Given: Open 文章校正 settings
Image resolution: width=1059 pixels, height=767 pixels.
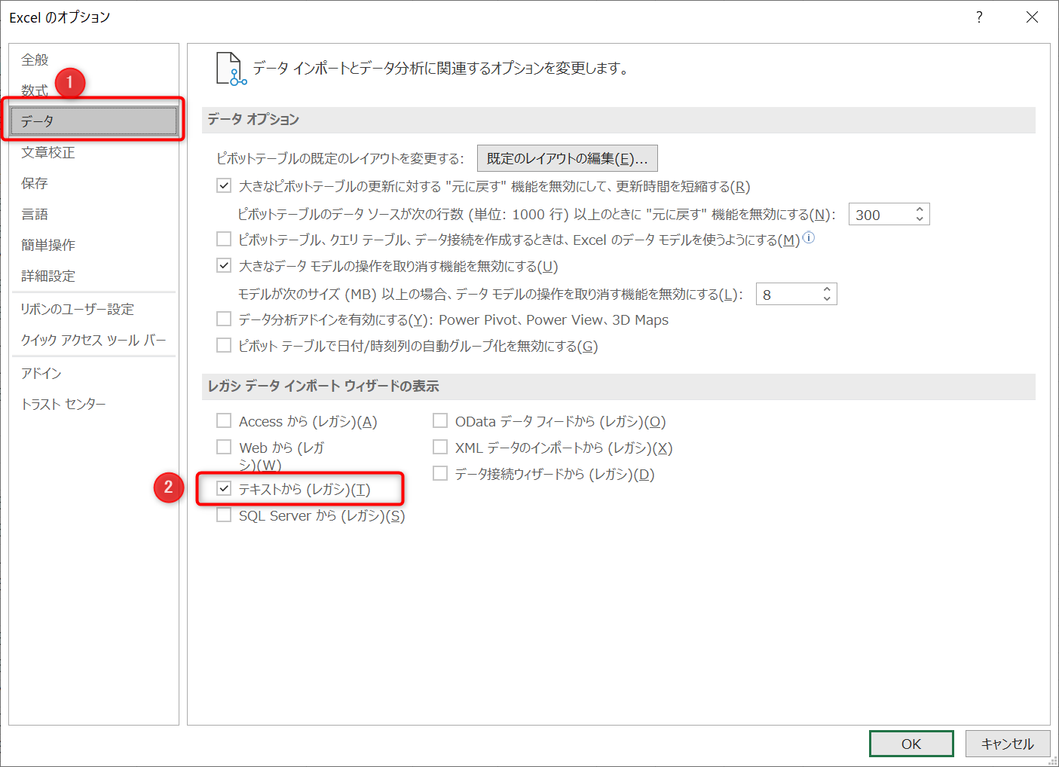Looking at the screenshot, I should tap(93, 152).
